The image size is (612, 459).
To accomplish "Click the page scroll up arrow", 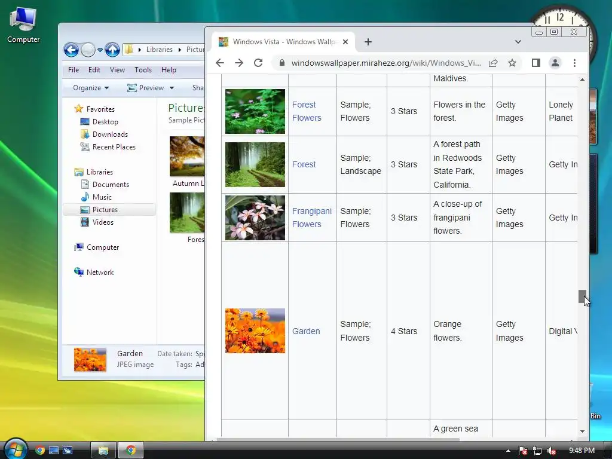I will pos(582,79).
